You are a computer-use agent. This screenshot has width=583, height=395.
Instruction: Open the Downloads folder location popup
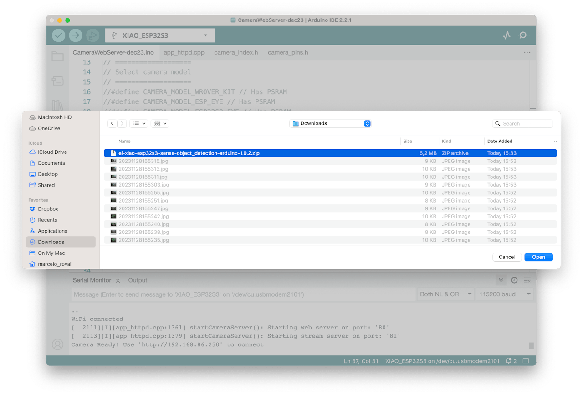click(330, 123)
